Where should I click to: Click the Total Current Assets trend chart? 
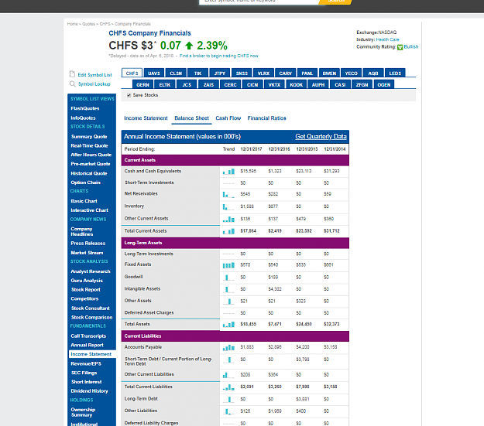(228, 231)
